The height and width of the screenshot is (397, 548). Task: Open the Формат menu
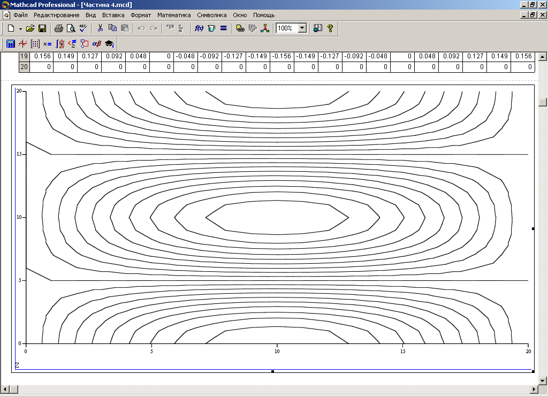click(x=141, y=15)
